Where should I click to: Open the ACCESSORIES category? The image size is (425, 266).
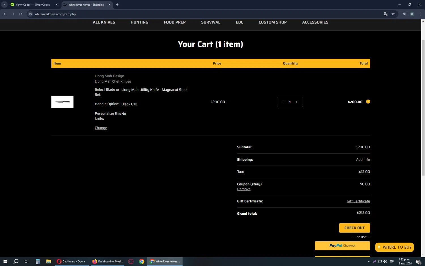[315, 22]
